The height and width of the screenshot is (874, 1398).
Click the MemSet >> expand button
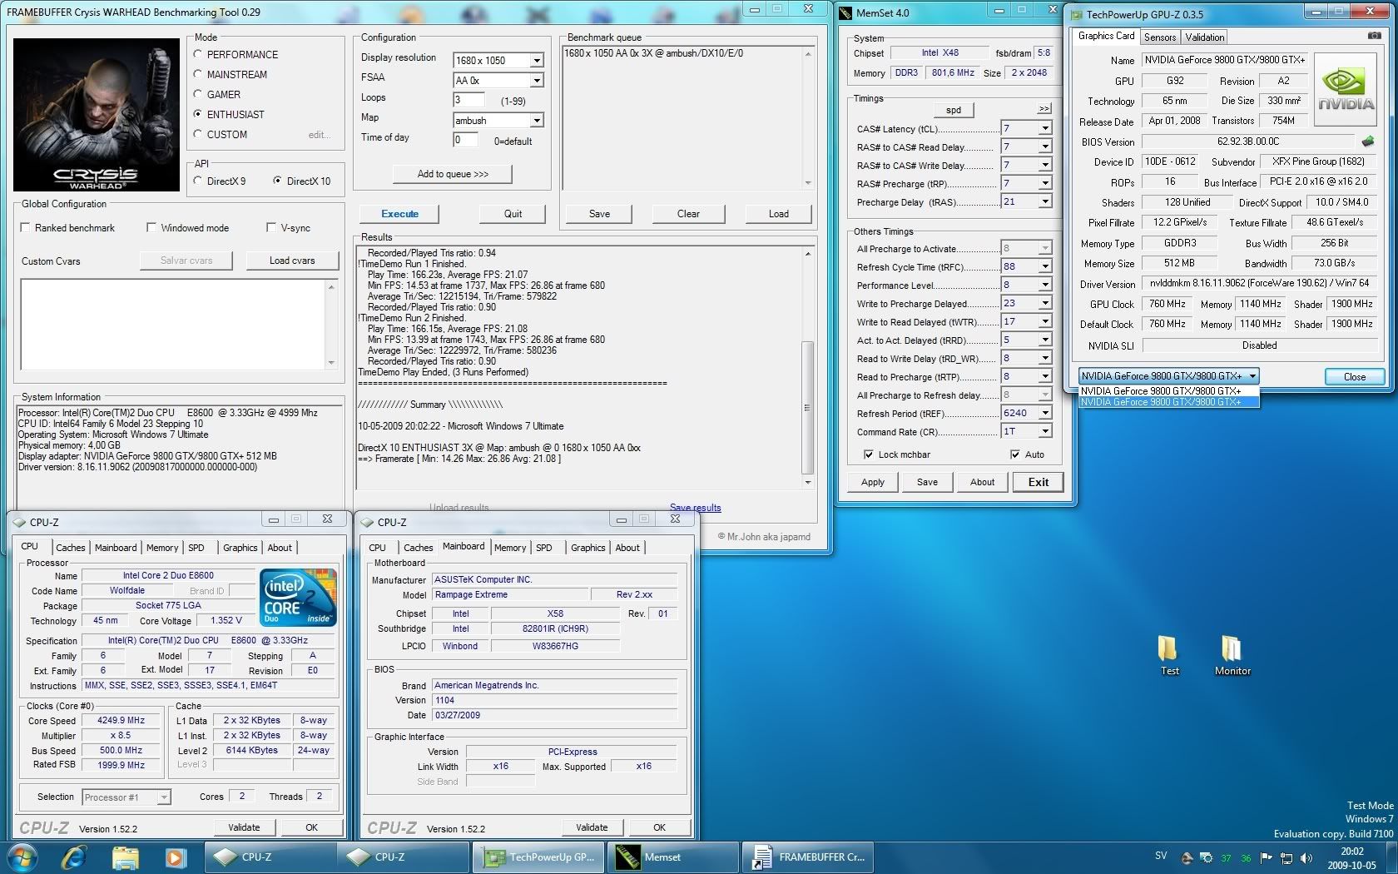click(1044, 109)
